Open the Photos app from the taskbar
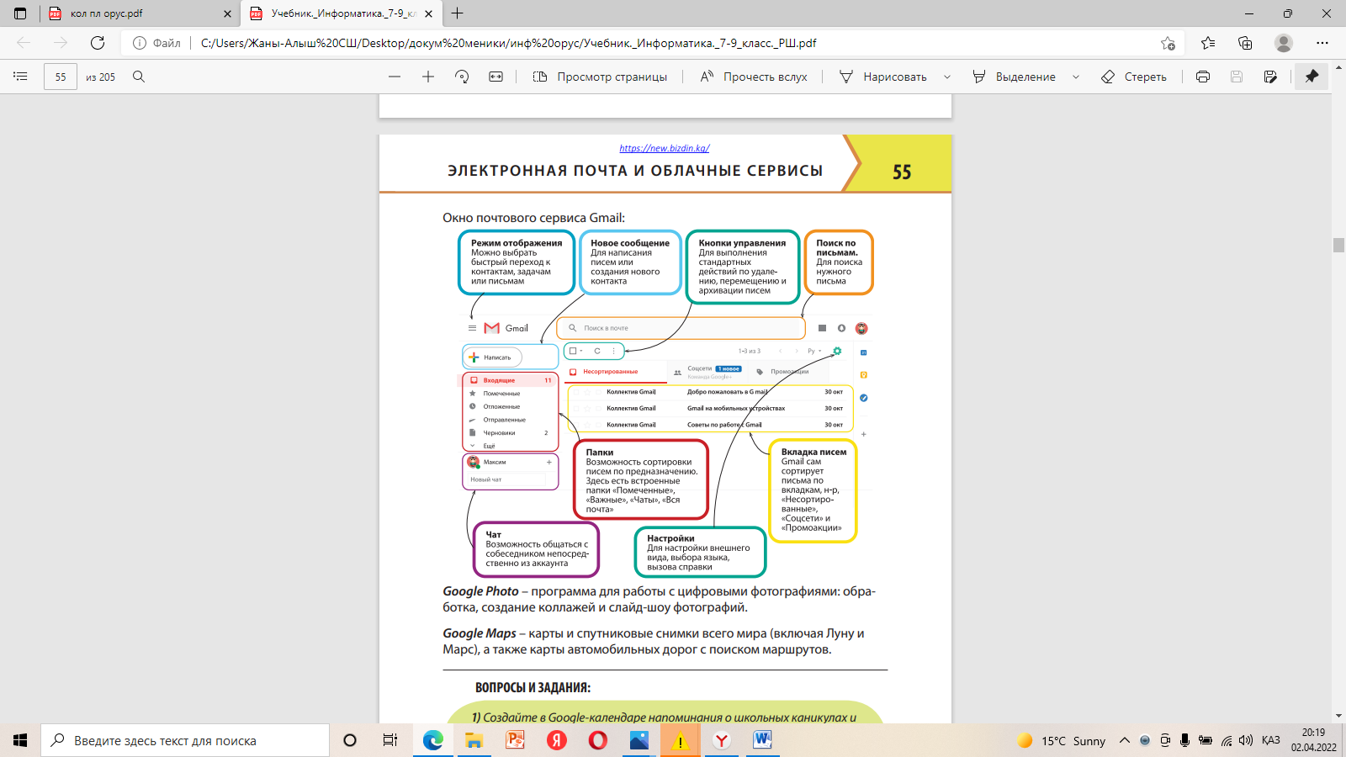 click(639, 740)
